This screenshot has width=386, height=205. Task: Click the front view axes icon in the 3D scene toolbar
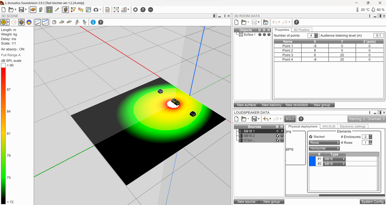pyautogui.click(x=54, y=22)
